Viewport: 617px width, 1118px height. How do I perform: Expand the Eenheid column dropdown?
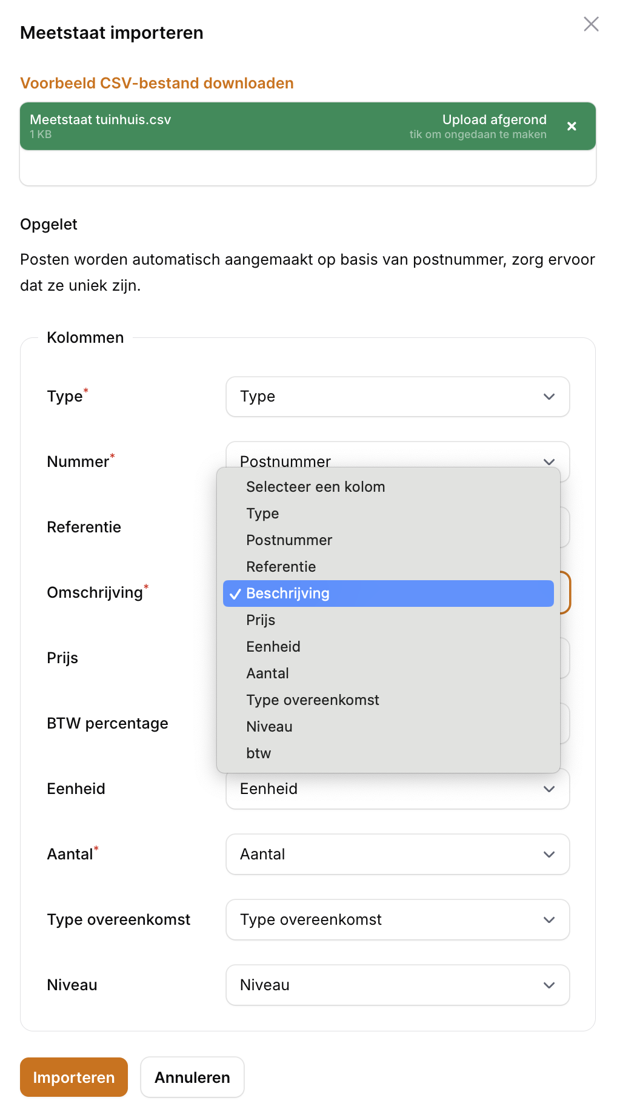click(397, 789)
